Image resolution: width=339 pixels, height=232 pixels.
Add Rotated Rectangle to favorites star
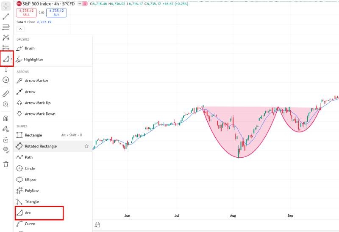(86, 146)
